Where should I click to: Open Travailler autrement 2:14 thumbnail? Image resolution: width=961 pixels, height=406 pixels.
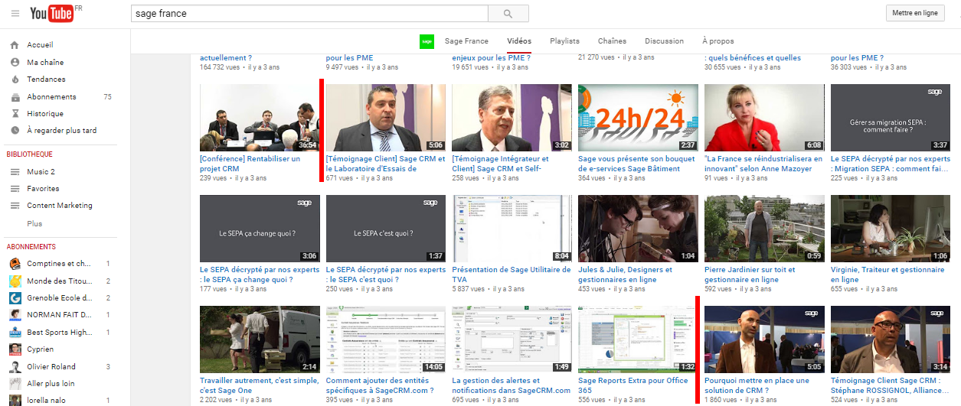click(260, 339)
